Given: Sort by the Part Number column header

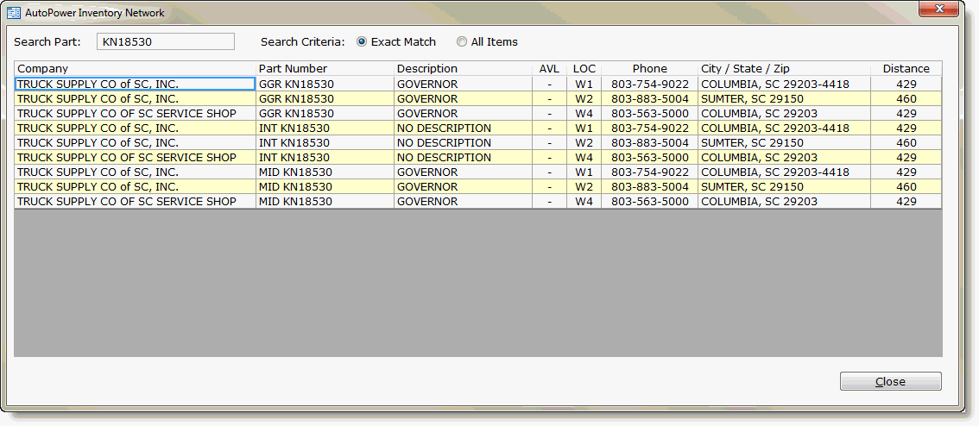Looking at the screenshot, I should coord(325,69).
